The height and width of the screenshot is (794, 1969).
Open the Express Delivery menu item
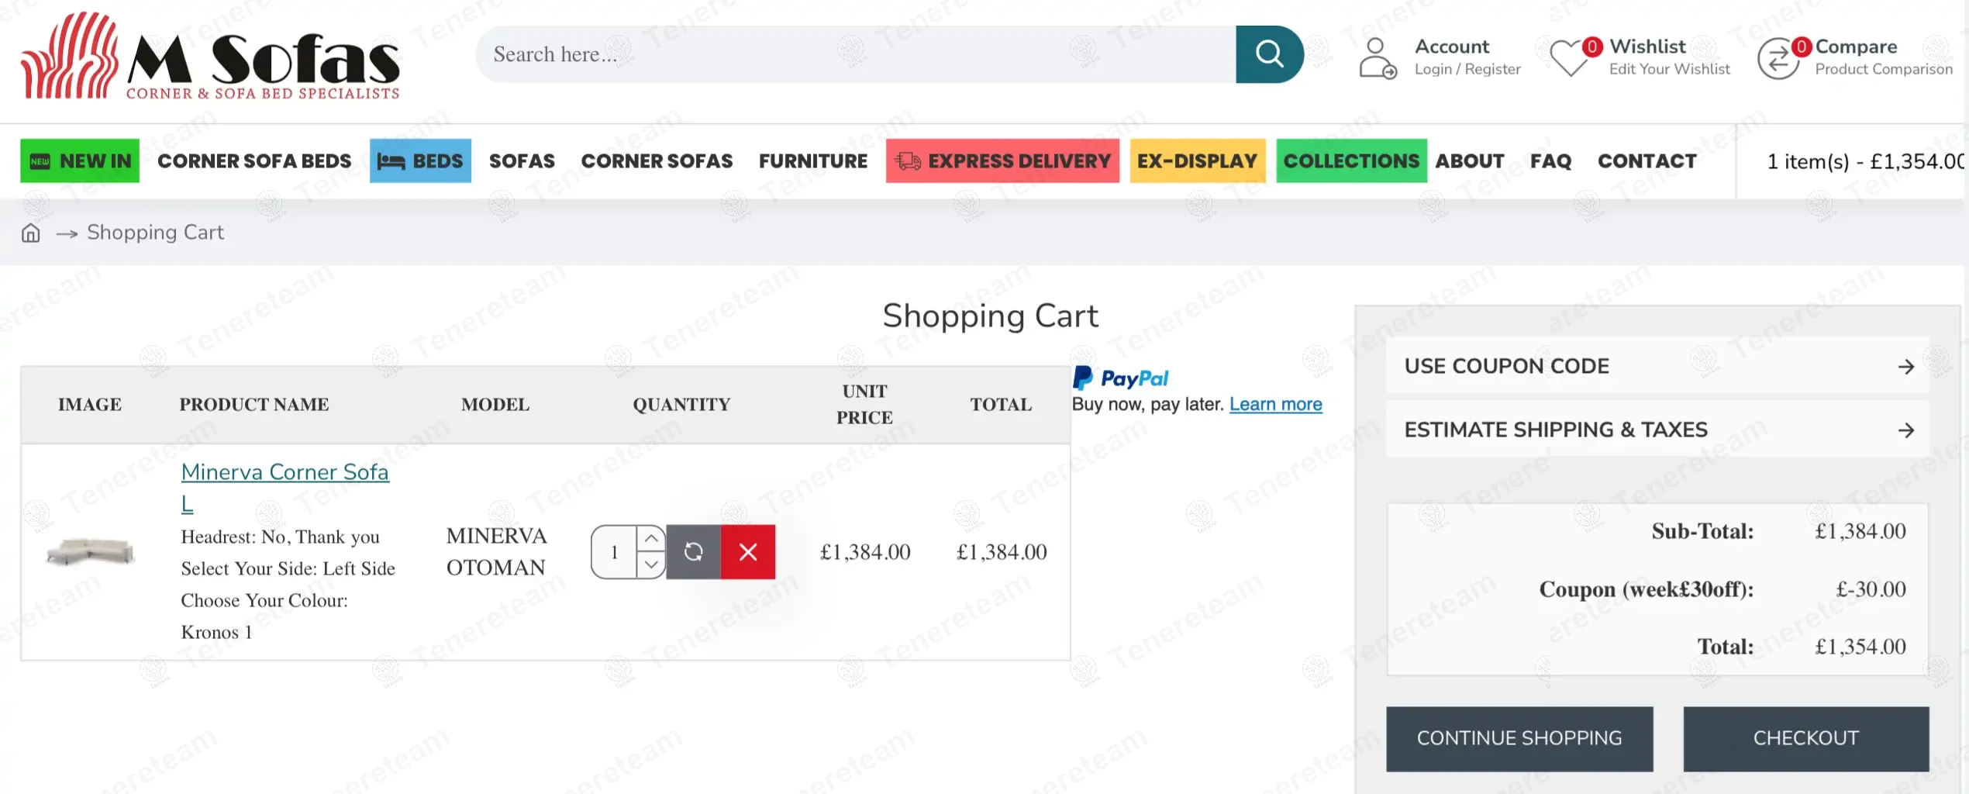(x=1002, y=161)
